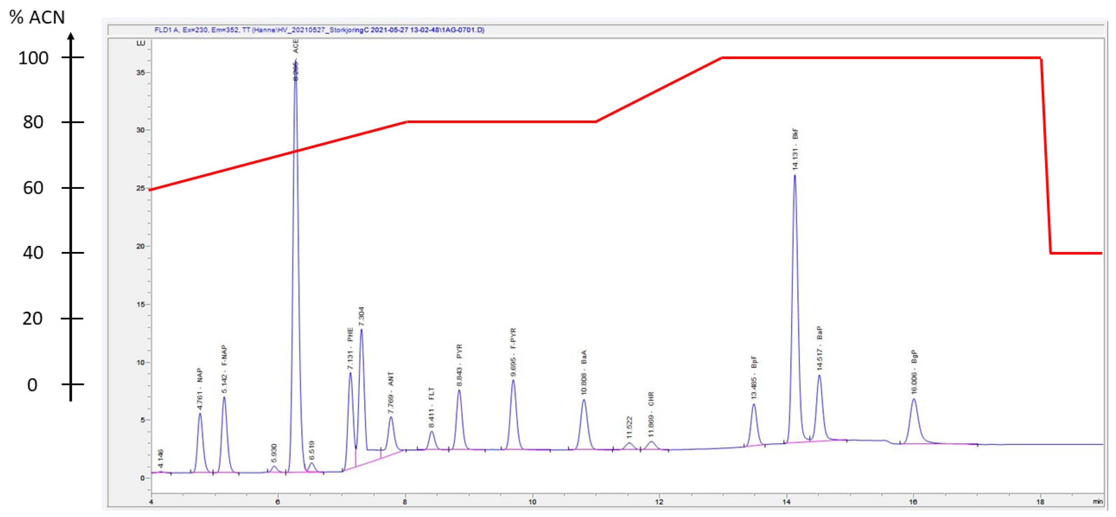Viewport: 1116px width, 517px height.
Task: Select the NAP peak label at 4.761
Action: click(200, 389)
